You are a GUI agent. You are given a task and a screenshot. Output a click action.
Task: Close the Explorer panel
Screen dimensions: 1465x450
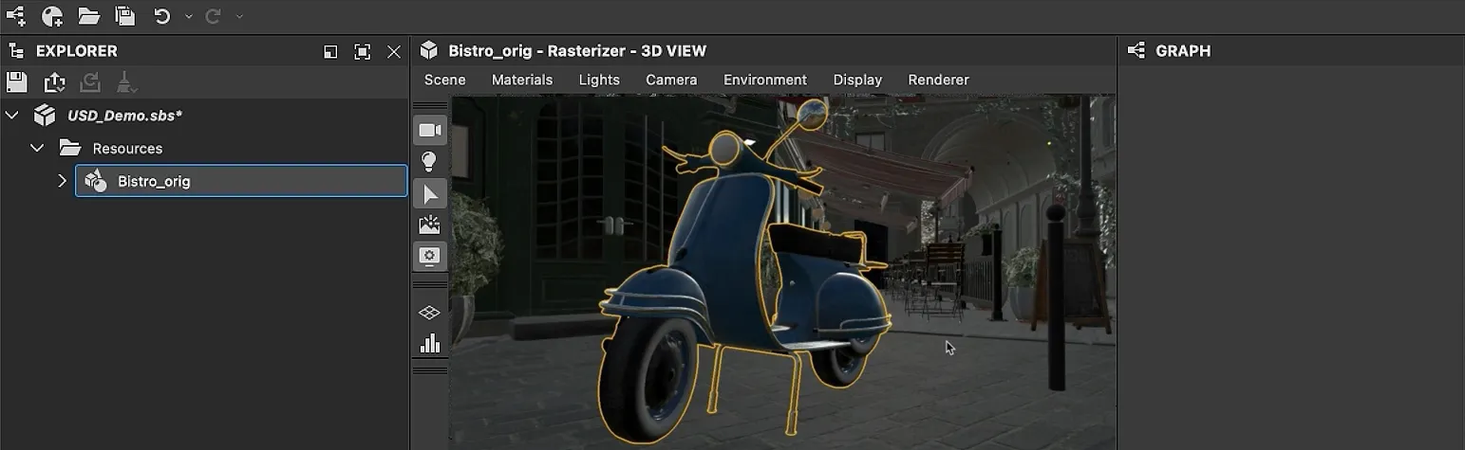pyautogui.click(x=394, y=52)
